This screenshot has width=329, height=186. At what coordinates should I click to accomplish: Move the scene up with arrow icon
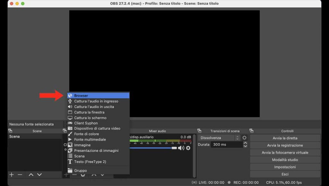pyautogui.click(x=31, y=174)
